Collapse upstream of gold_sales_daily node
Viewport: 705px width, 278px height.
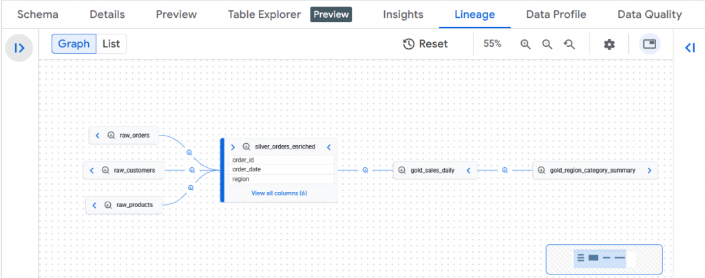468,170
